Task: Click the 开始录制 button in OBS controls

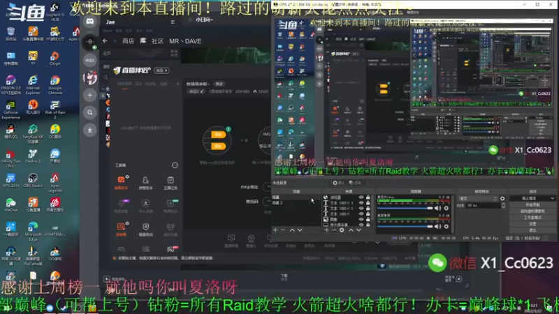Action: coord(532,204)
